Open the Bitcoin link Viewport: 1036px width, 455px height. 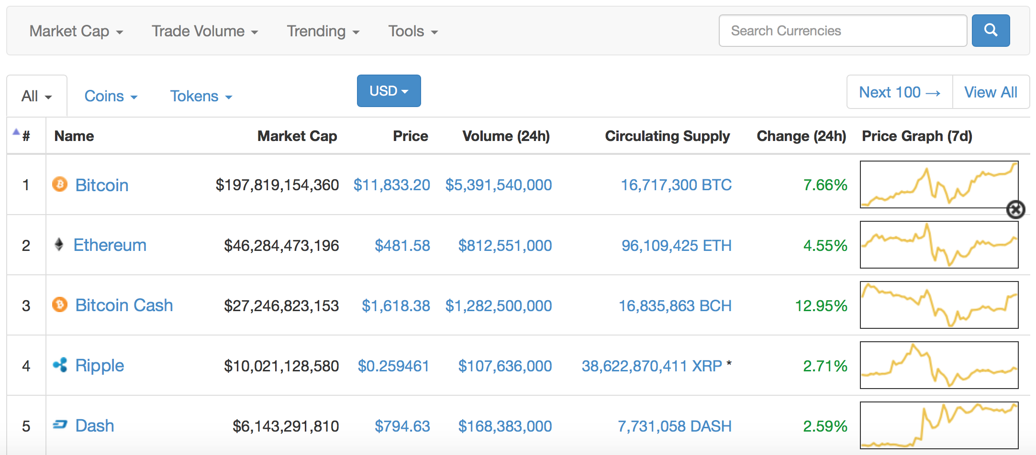pos(102,185)
